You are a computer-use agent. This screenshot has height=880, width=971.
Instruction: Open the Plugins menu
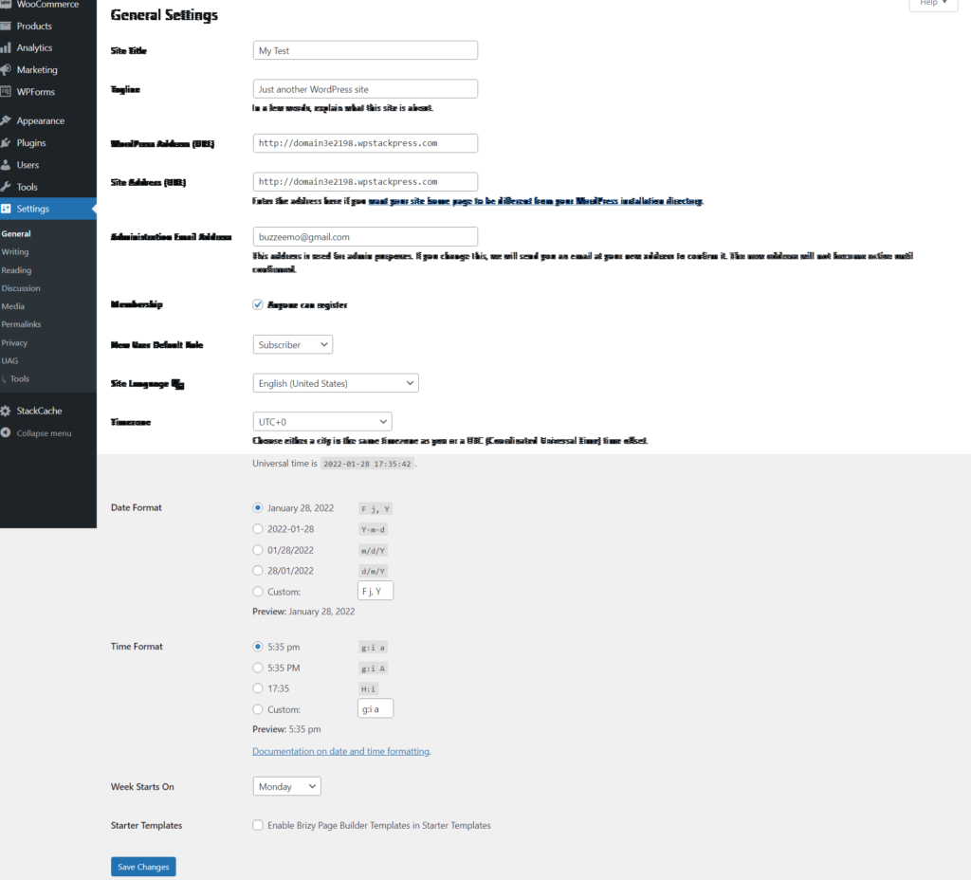(31, 143)
